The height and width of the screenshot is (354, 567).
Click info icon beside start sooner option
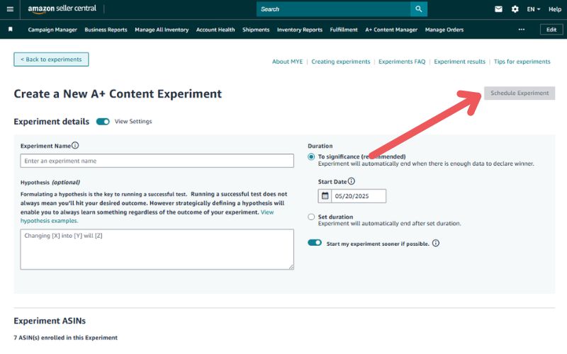436,243
